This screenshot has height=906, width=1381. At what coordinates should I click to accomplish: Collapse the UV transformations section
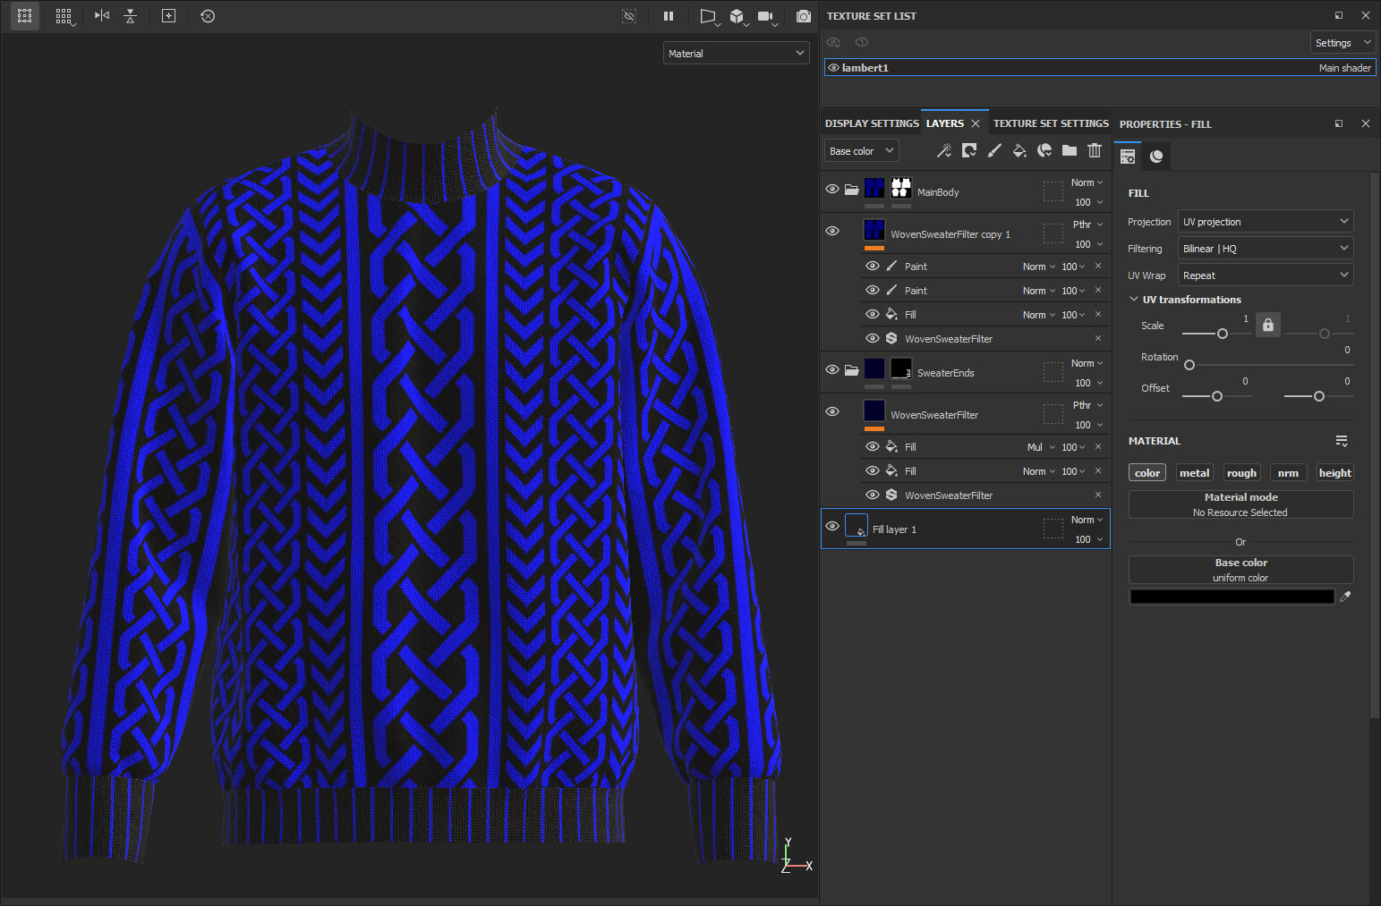pyautogui.click(x=1135, y=299)
